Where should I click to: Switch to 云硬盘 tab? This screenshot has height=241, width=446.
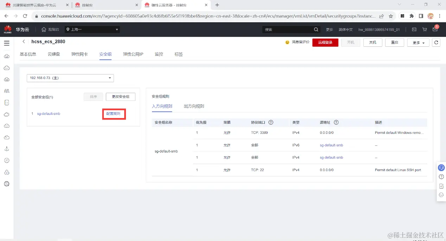(x=54, y=54)
